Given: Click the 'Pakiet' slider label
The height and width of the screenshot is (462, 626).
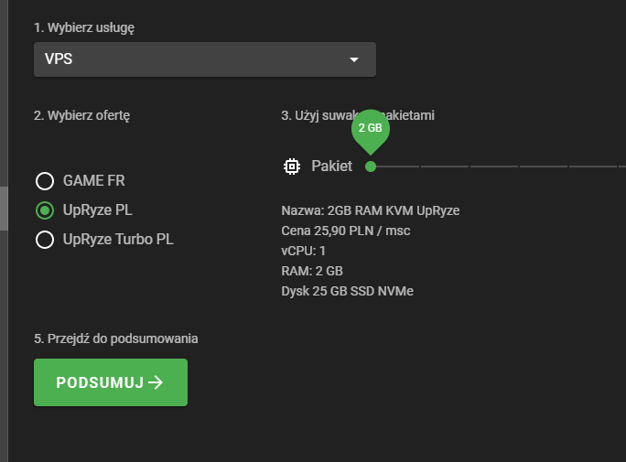Looking at the screenshot, I should click(331, 167).
